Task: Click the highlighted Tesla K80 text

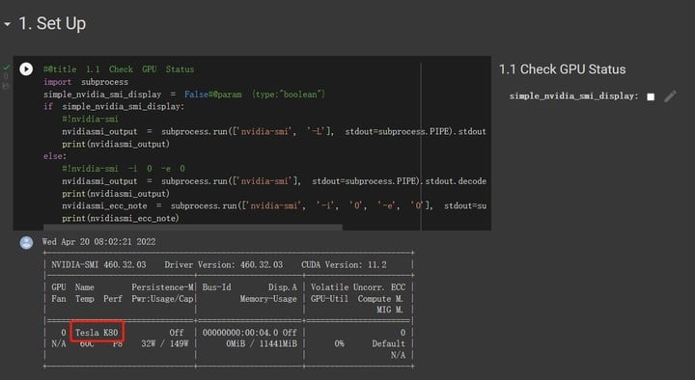Action: click(97, 332)
